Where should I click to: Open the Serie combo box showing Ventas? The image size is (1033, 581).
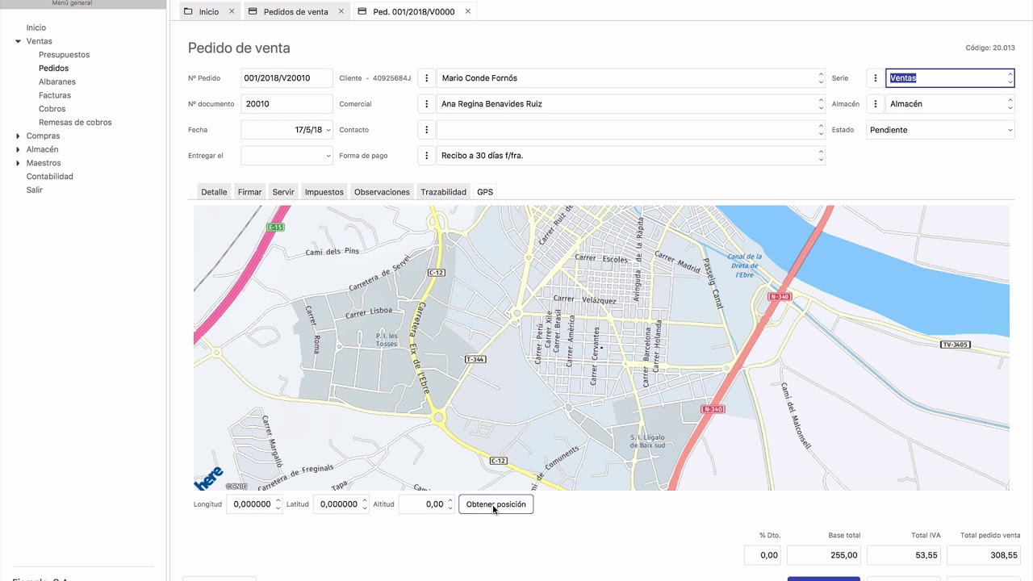pos(950,78)
